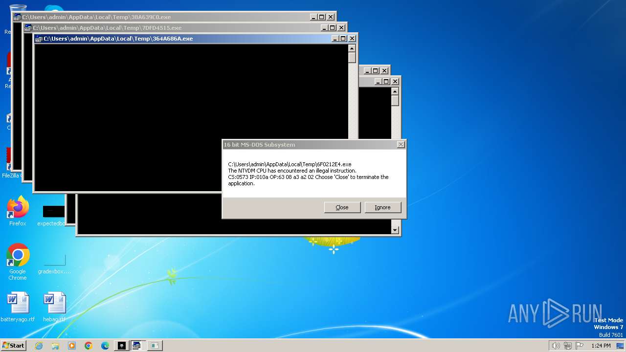Click Close in the MS-DOS Subsystem dialog

pyautogui.click(x=342, y=207)
